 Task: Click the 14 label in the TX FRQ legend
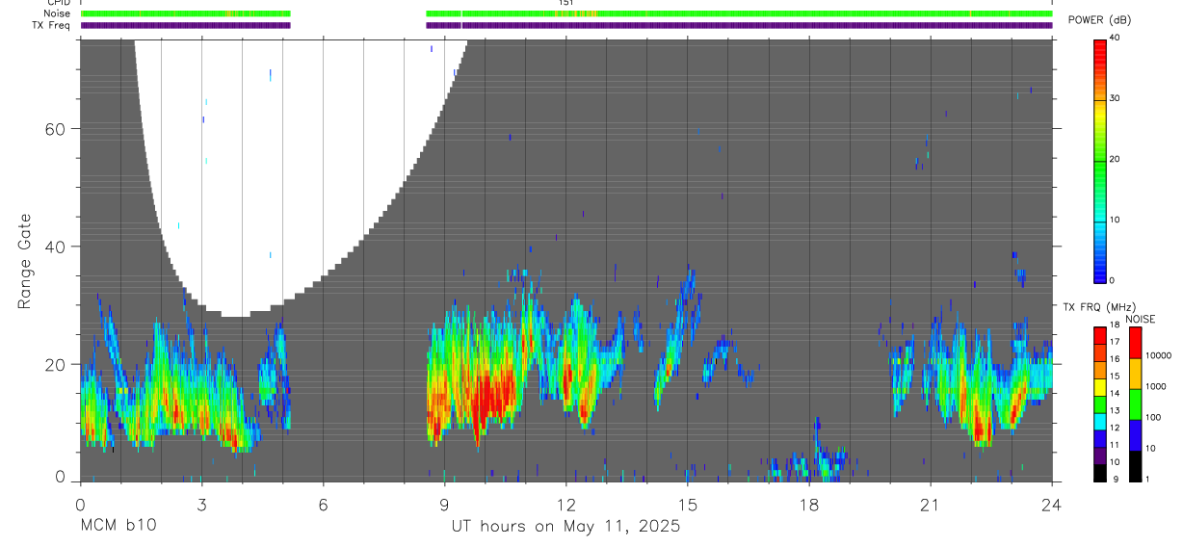point(1114,393)
